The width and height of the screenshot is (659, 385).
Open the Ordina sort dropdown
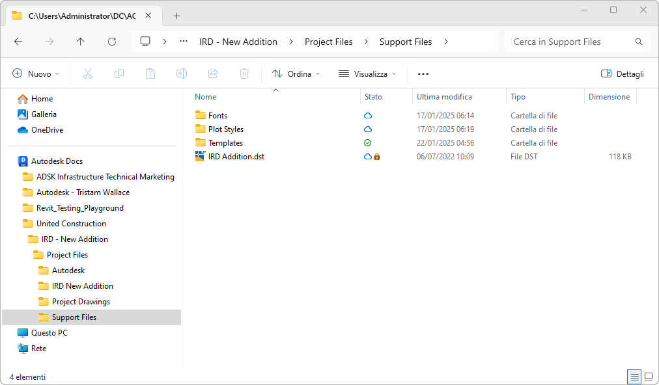pyautogui.click(x=296, y=73)
